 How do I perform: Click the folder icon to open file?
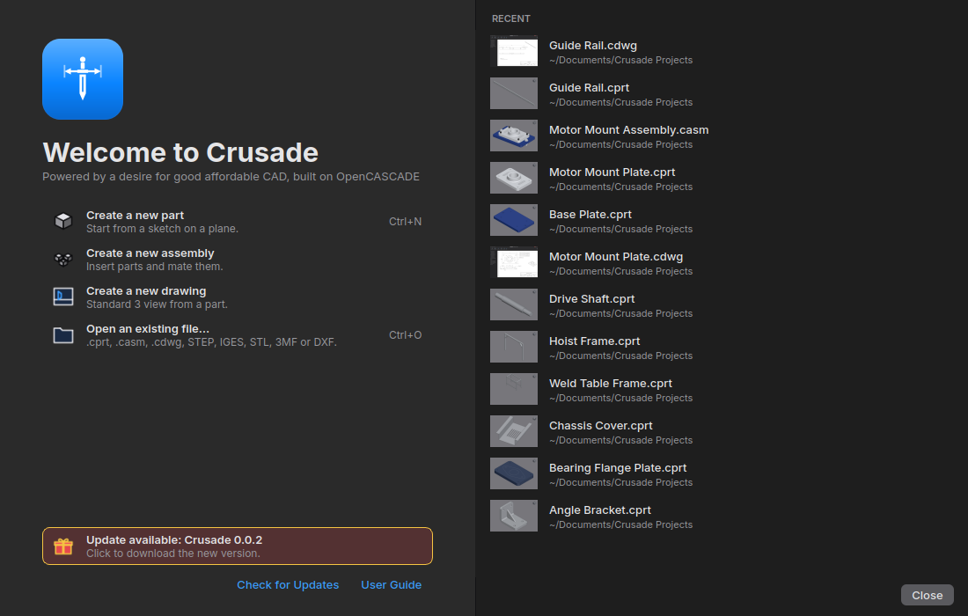tap(63, 335)
